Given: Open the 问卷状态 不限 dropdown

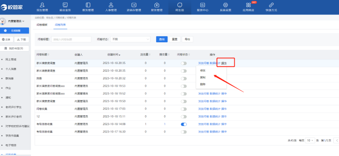Looking at the screenshot, I should point(130,39).
